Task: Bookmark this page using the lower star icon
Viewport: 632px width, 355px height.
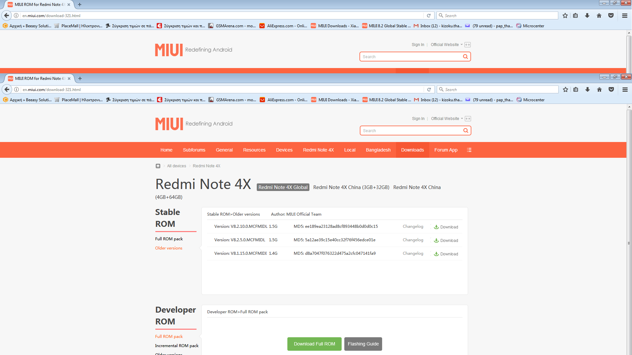Action: (x=566, y=89)
